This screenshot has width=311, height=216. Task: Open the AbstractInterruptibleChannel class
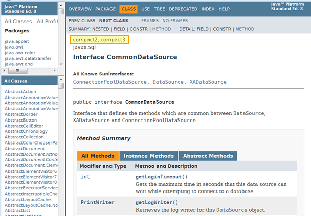coord(31,194)
